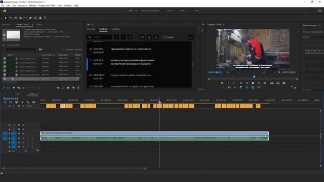Click Export Frame camera icon in Program monitor
Viewport: 324px width, 182px height.
[283, 83]
